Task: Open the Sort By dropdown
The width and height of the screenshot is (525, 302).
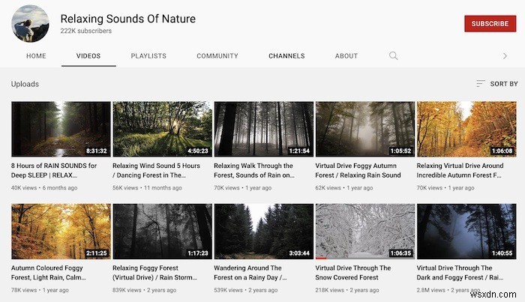Action: [497, 84]
